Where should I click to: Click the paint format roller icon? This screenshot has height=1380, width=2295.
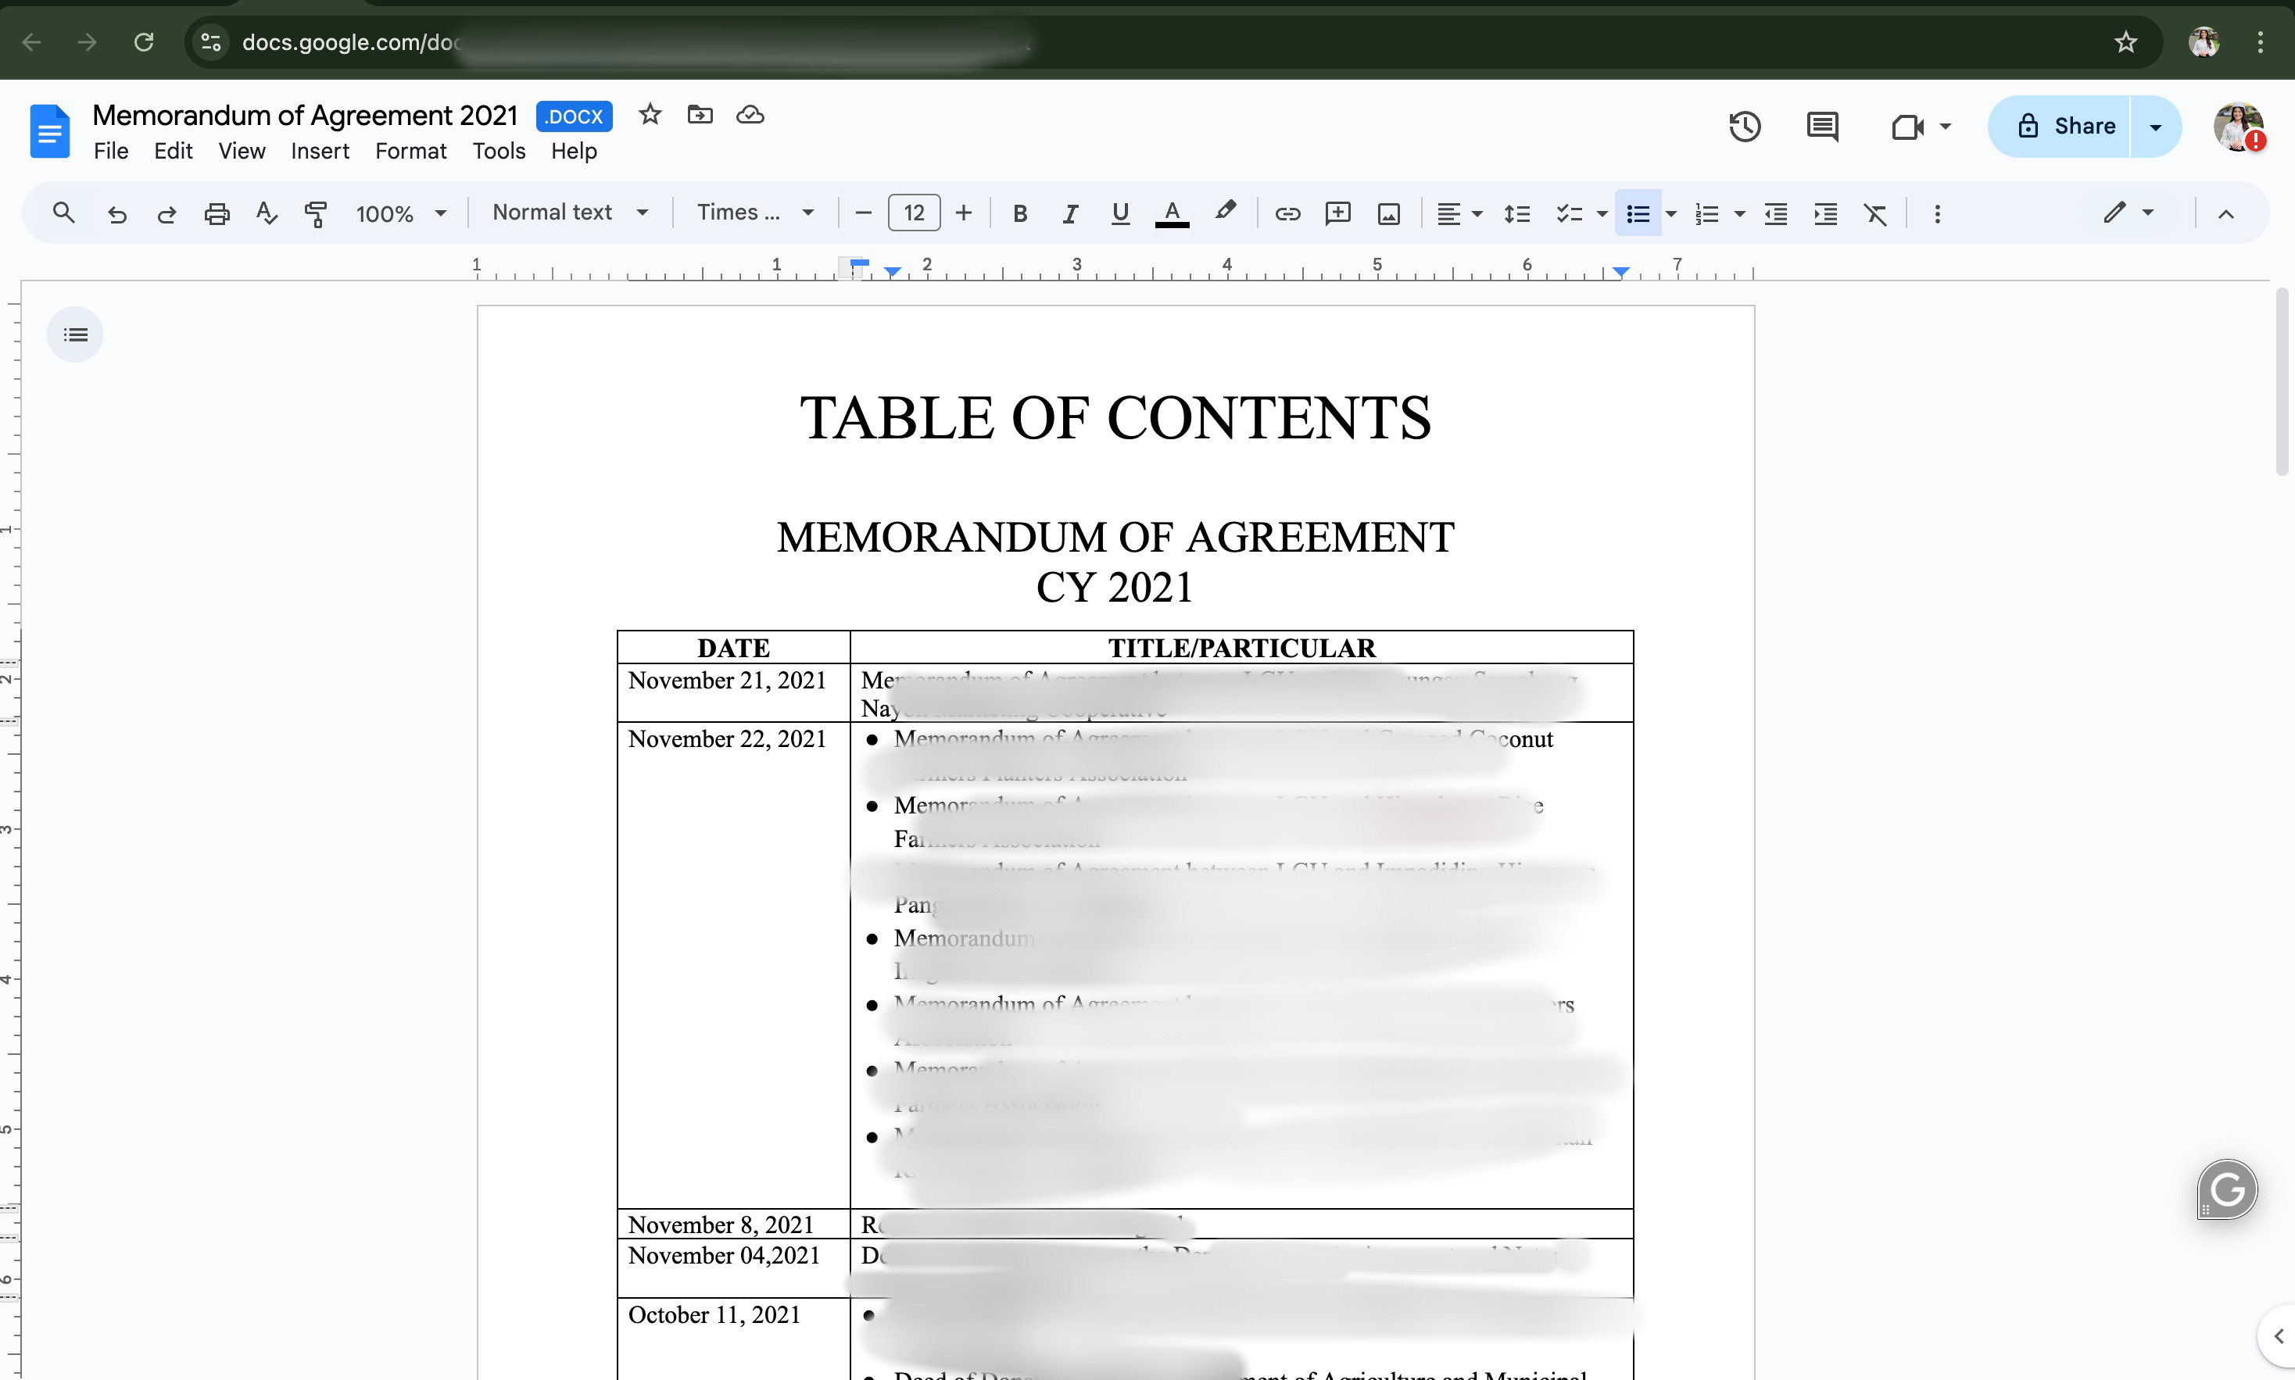(x=316, y=214)
